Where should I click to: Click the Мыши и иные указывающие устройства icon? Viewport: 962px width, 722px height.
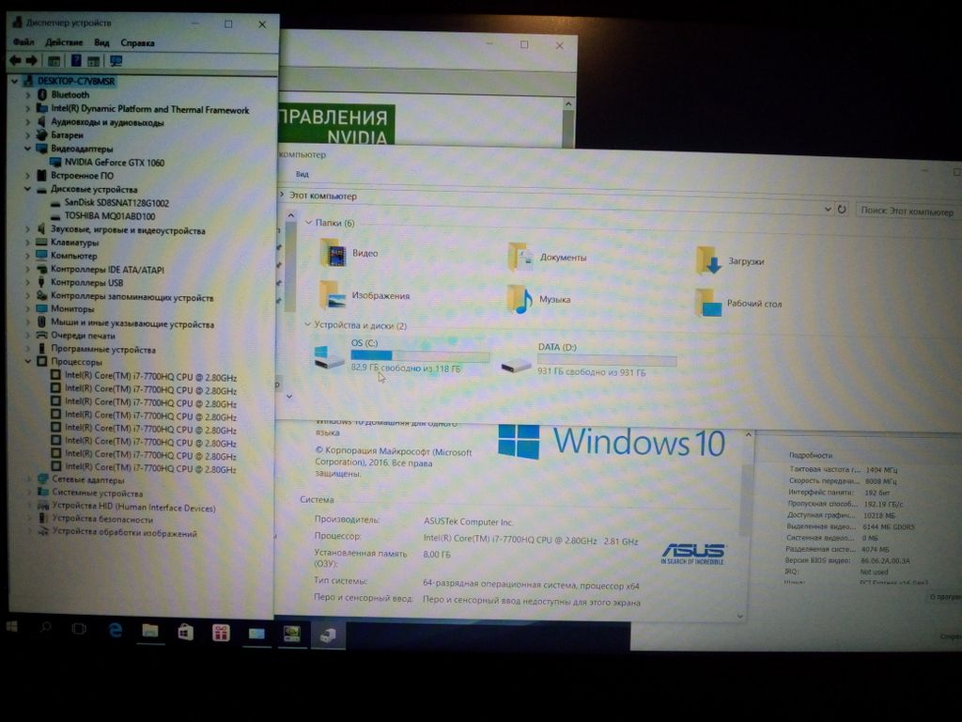[x=41, y=322]
